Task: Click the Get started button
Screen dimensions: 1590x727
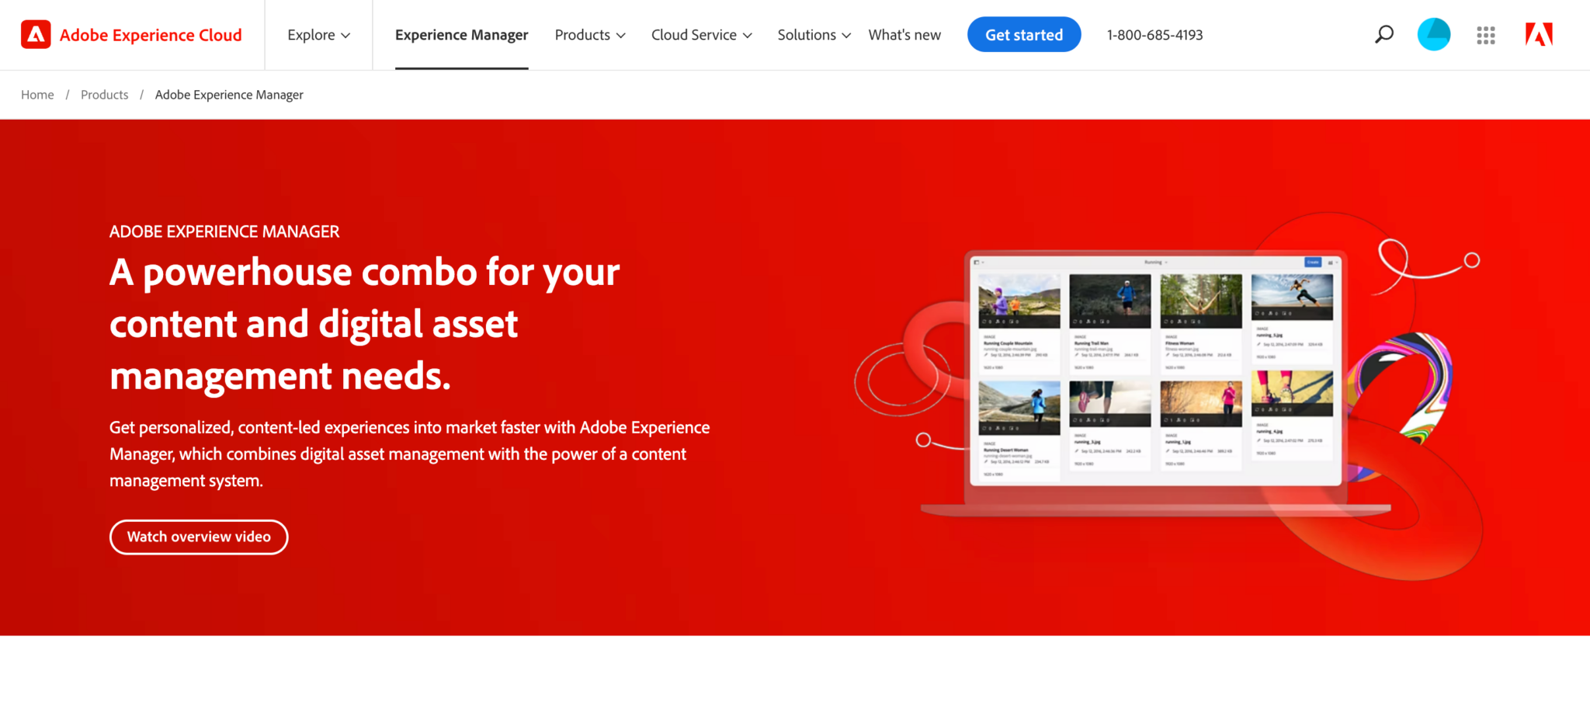Action: [x=1023, y=34]
